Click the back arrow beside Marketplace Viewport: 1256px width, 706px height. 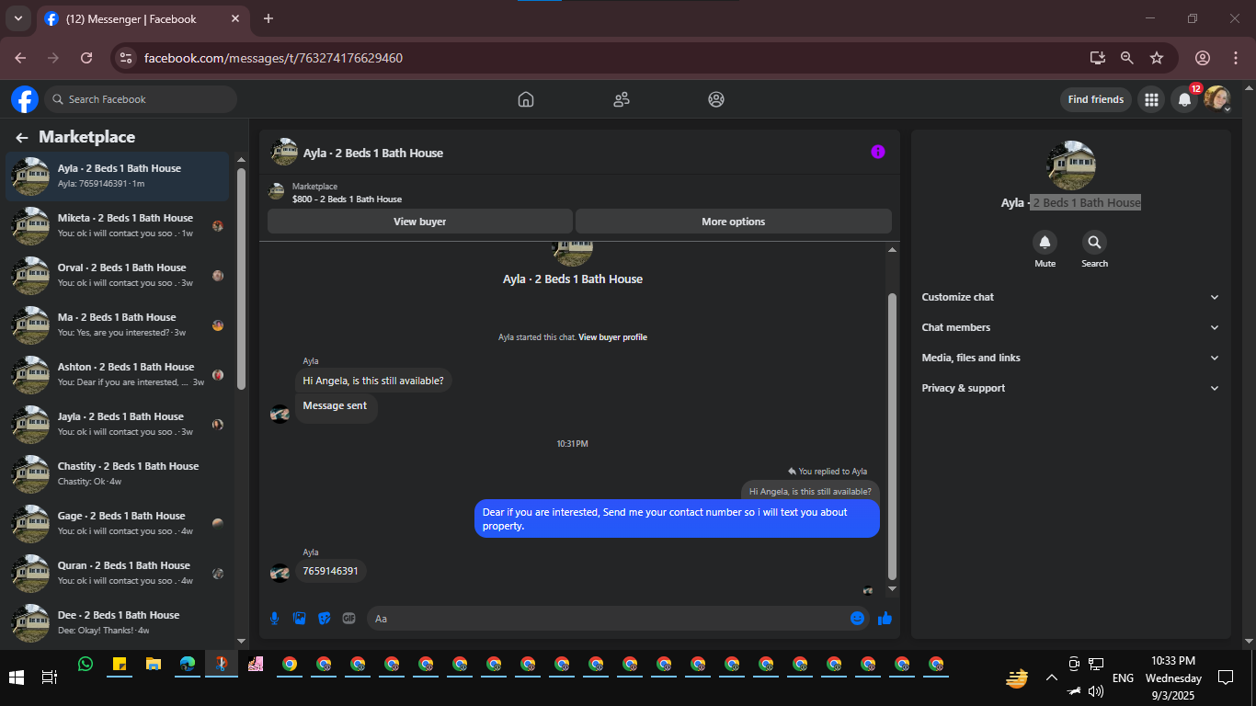(22, 138)
